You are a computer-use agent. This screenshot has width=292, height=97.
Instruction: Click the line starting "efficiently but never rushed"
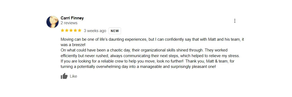[x=150, y=56]
